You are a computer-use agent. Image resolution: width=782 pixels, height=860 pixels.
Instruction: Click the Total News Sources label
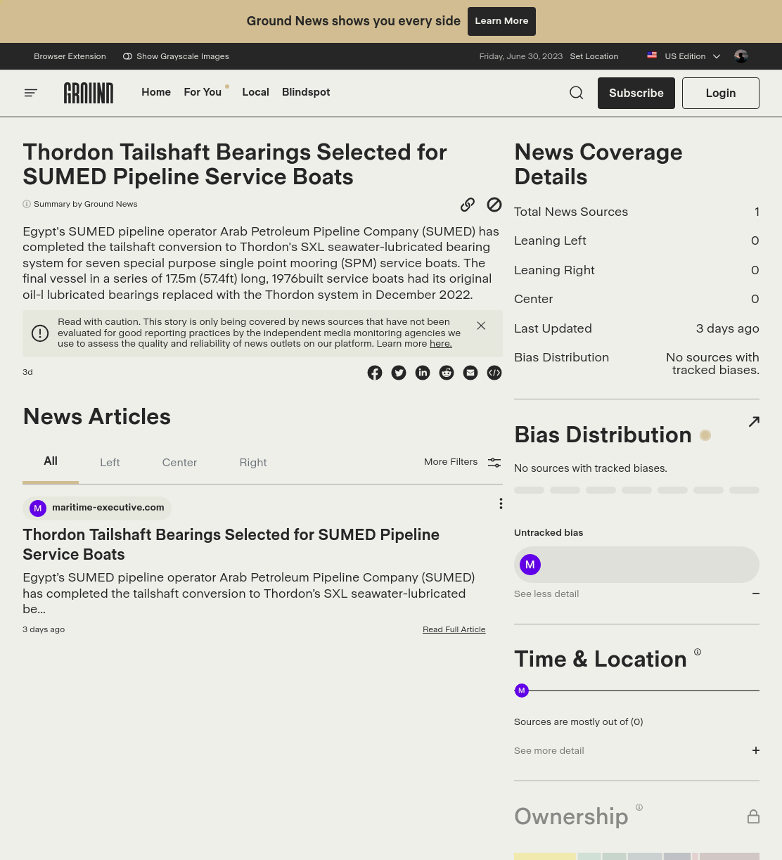[x=571, y=212]
